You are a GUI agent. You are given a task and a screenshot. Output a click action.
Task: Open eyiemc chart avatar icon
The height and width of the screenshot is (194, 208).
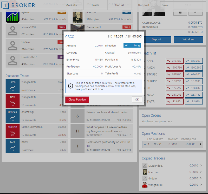tap(12, 16)
